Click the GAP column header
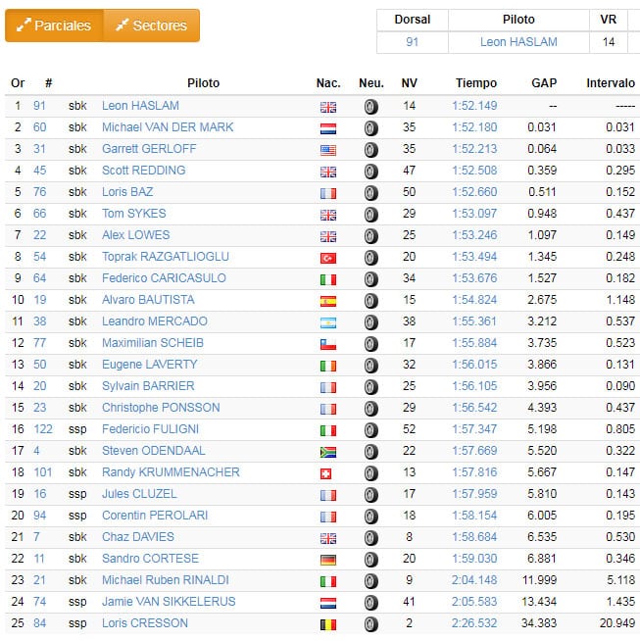 [x=544, y=83]
